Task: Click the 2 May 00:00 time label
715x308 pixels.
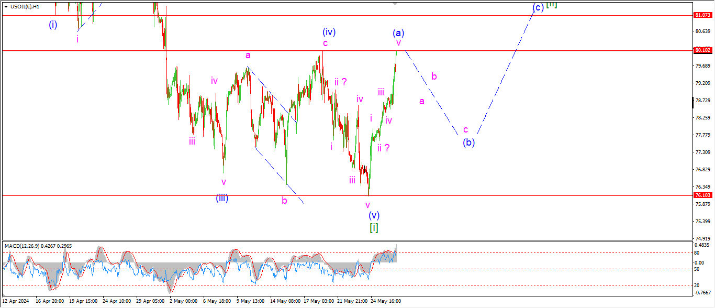Action: [x=184, y=301]
